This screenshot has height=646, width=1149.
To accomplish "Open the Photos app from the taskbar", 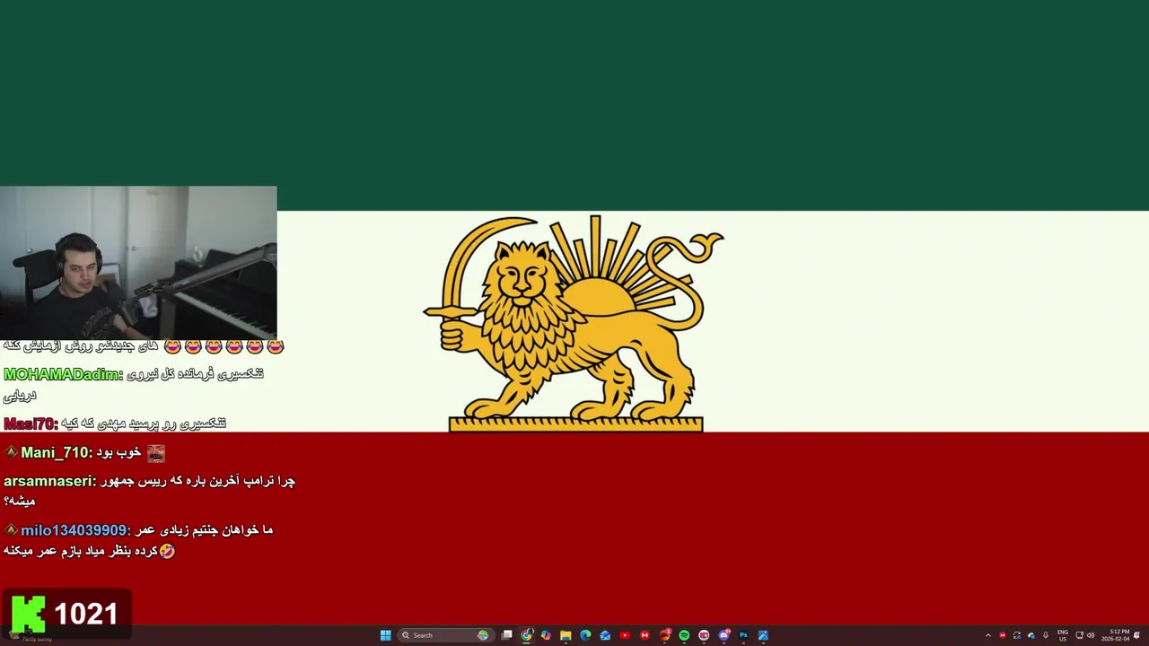I will 763,635.
